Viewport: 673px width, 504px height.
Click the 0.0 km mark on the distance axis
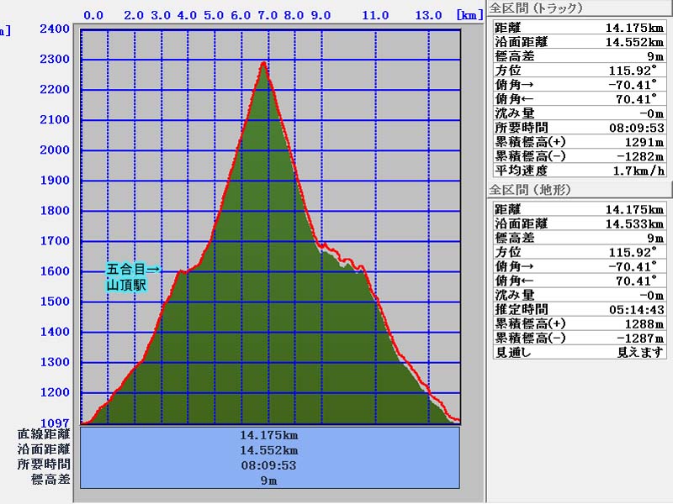94,15
